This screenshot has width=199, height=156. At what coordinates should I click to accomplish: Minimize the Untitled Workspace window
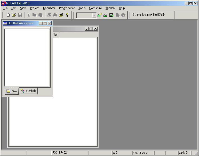[41, 23]
